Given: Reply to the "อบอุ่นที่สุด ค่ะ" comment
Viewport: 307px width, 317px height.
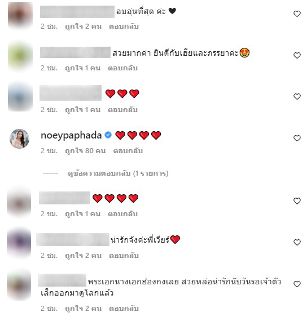Looking at the screenshot, I should pyautogui.click(x=124, y=26).
